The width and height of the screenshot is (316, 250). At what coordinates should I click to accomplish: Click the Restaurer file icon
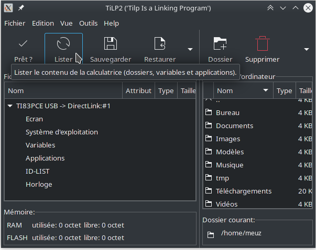pos(160,43)
